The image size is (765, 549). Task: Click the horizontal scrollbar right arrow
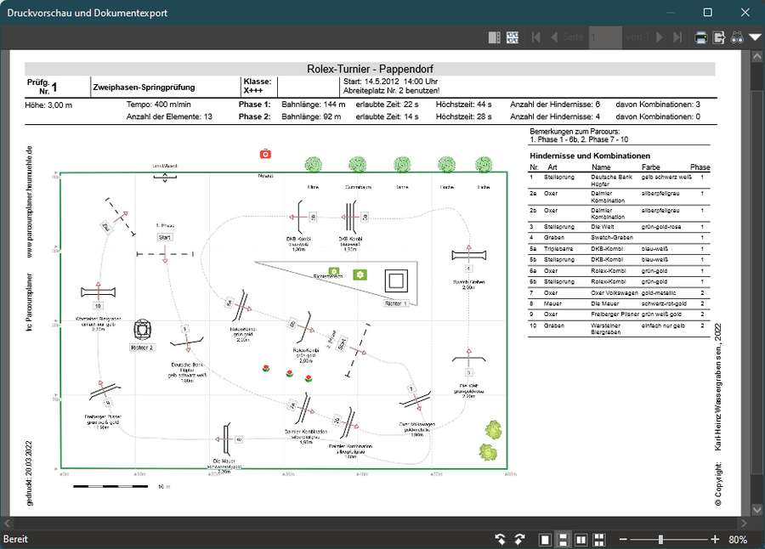coord(744,524)
